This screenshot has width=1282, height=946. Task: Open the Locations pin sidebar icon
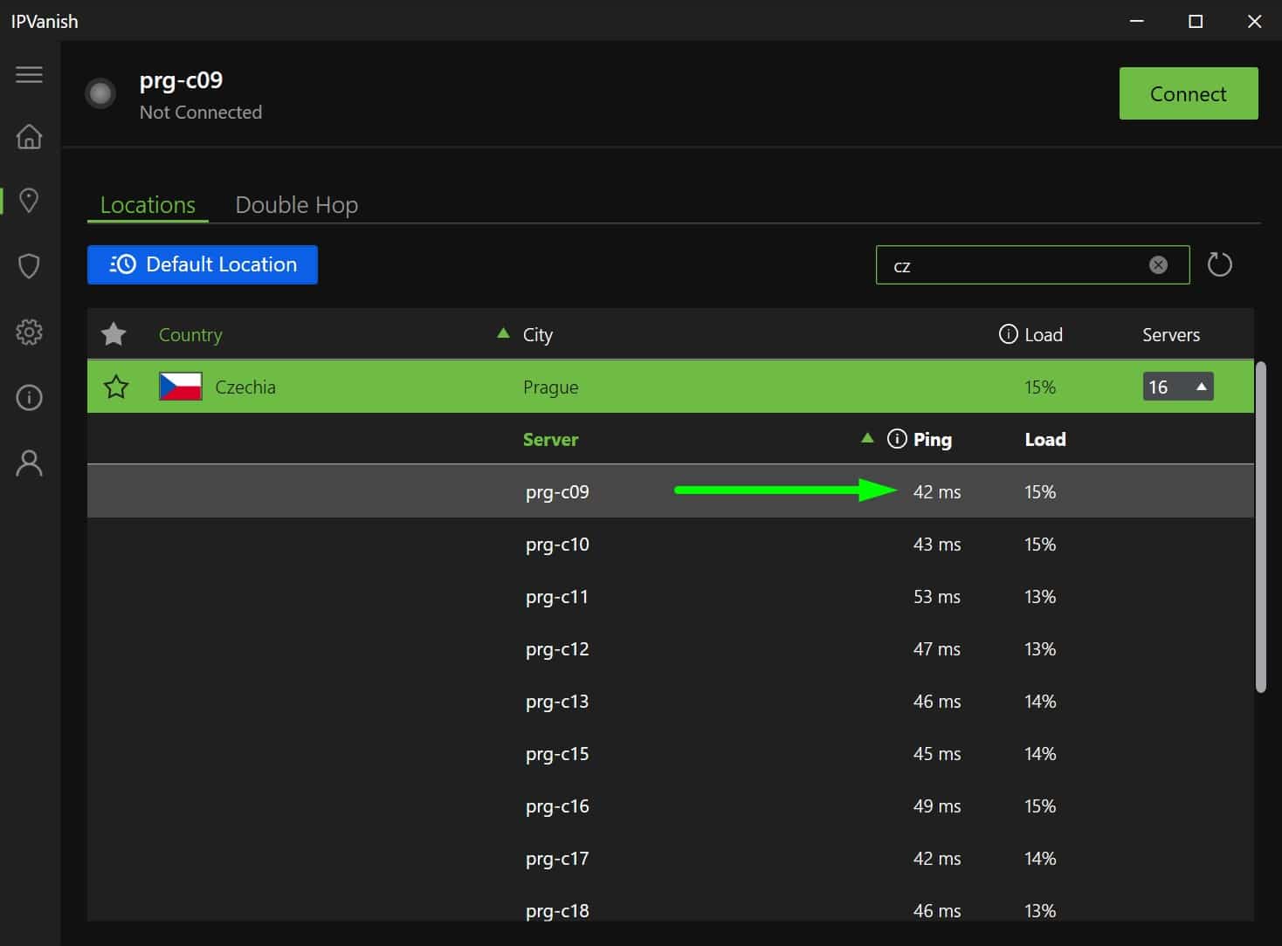click(x=29, y=201)
